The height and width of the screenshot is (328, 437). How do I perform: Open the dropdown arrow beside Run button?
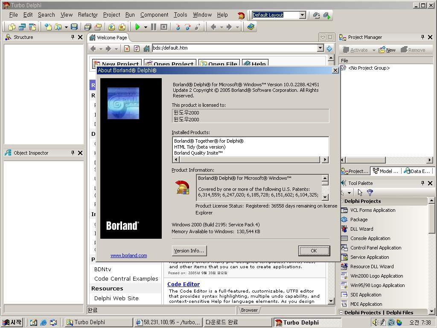click(x=146, y=27)
